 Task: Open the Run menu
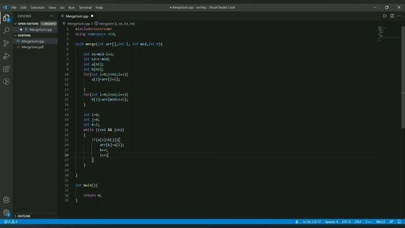[72, 8]
